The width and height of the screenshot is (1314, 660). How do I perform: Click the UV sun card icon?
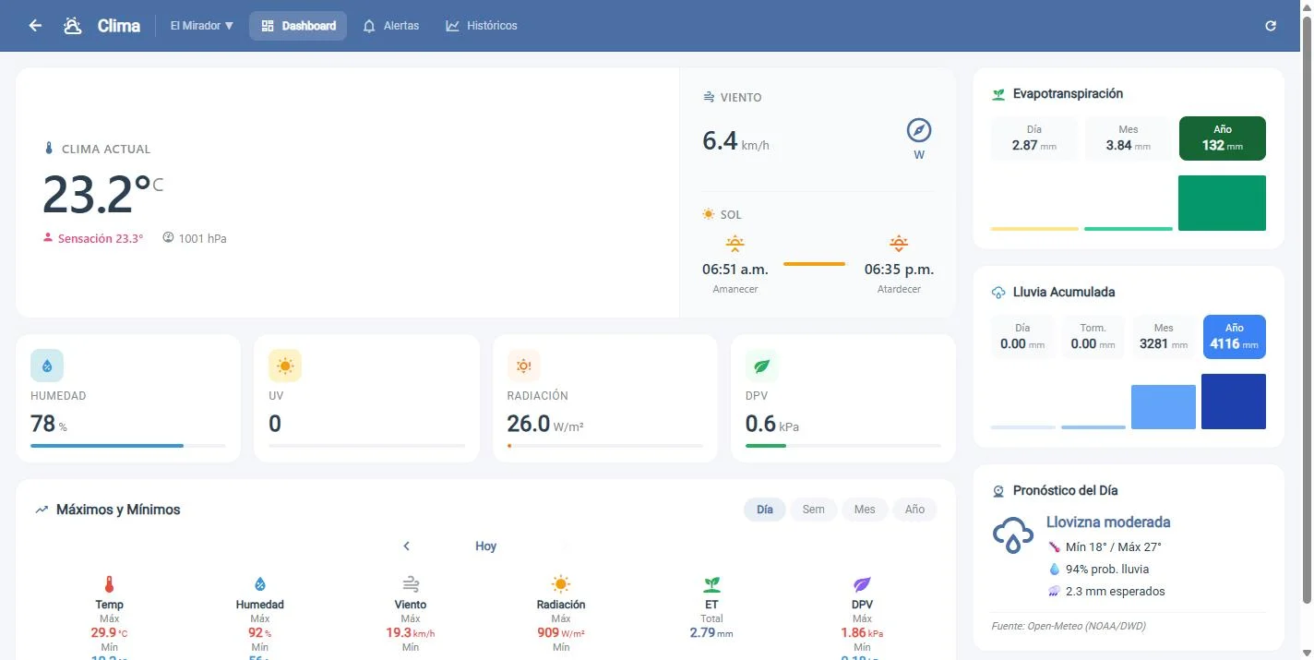285,366
